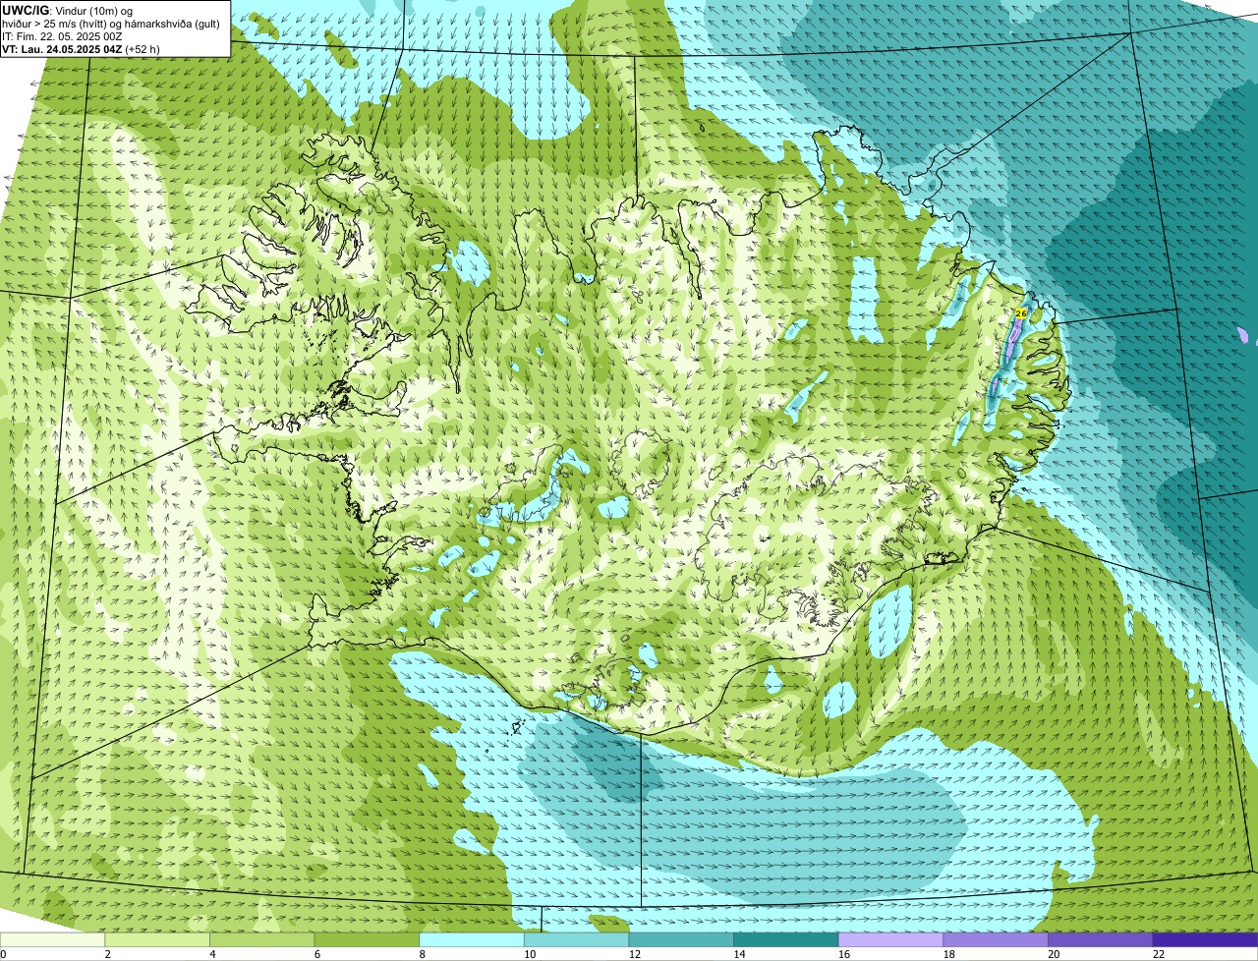This screenshot has height=961, width=1258.
Task: Click the legend scale label '12'
Action: click(635, 954)
